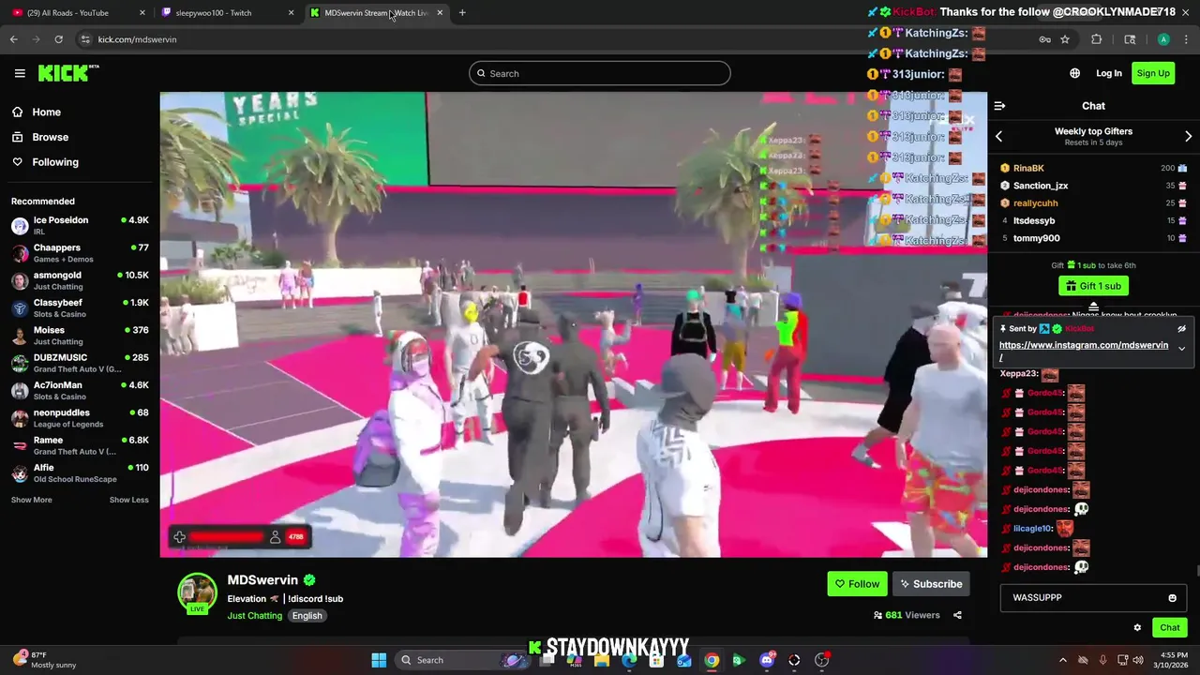
Task: Open Ice Poseidon recommended channel
Action: [80, 226]
